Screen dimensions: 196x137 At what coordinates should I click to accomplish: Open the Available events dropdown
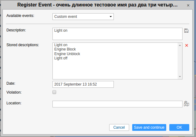coord(83,17)
